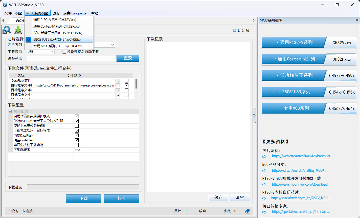Viewport: 360px width, 218px height.
Task: Enable 设备连接后自动下载 checkbox
Action: [64, 52]
